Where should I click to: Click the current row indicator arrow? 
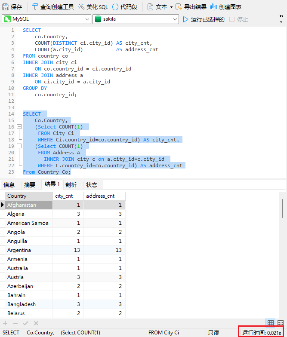[3, 205]
